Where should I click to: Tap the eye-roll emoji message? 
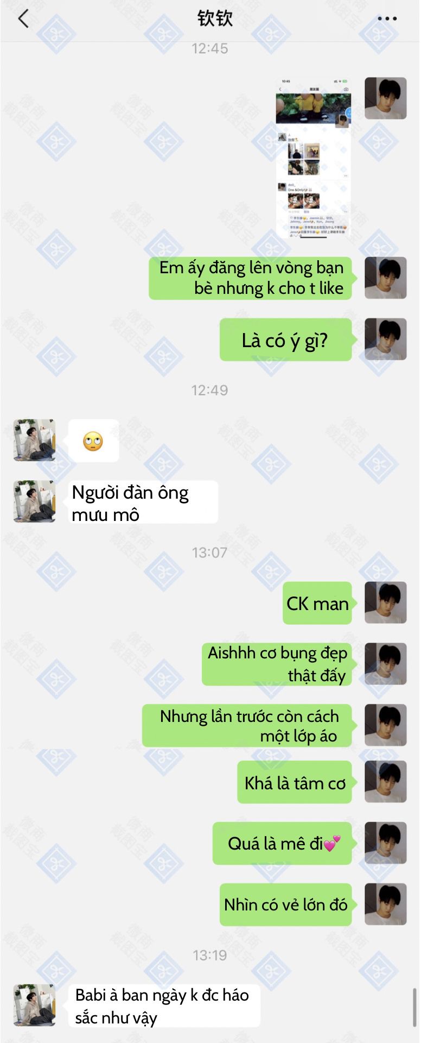point(93,441)
